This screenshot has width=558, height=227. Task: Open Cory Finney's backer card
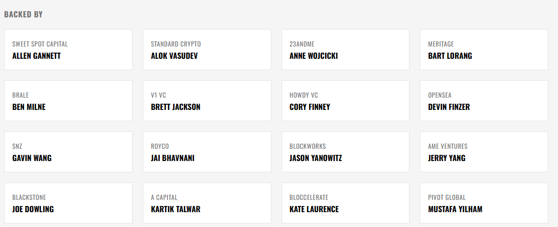pos(345,101)
